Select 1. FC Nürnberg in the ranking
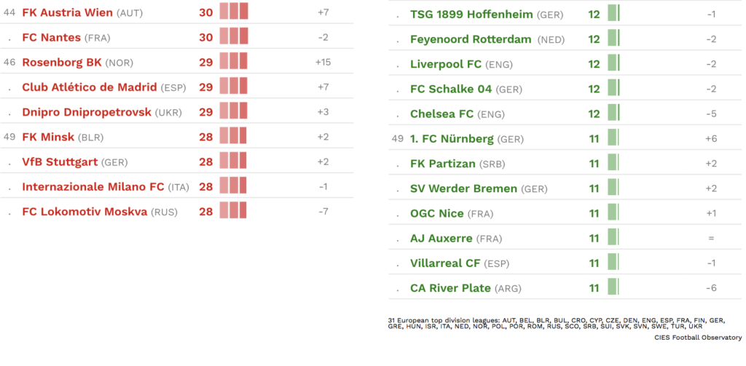This screenshot has width=746, height=366. click(x=452, y=139)
